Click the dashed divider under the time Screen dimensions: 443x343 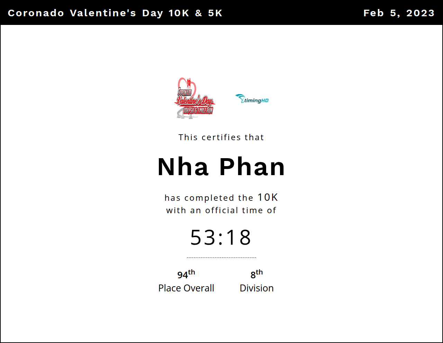point(221,258)
